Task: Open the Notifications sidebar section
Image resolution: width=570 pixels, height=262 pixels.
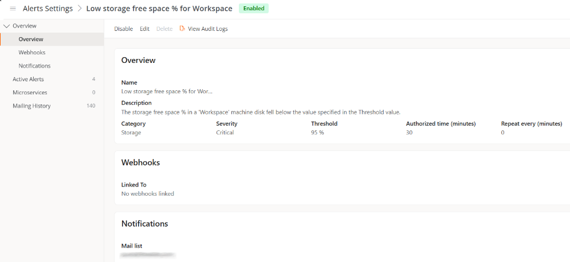Action: 34,66
